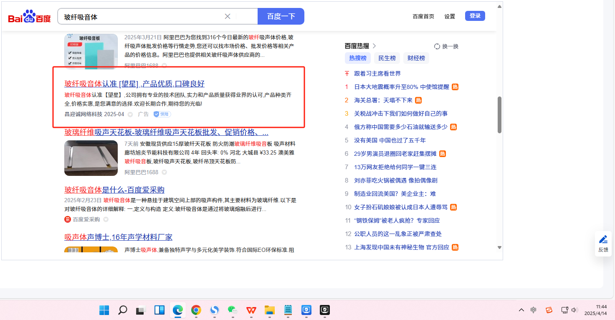The height and width of the screenshot is (320, 615).
Task: Click the 保障 shield badge
Action: point(162,114)
